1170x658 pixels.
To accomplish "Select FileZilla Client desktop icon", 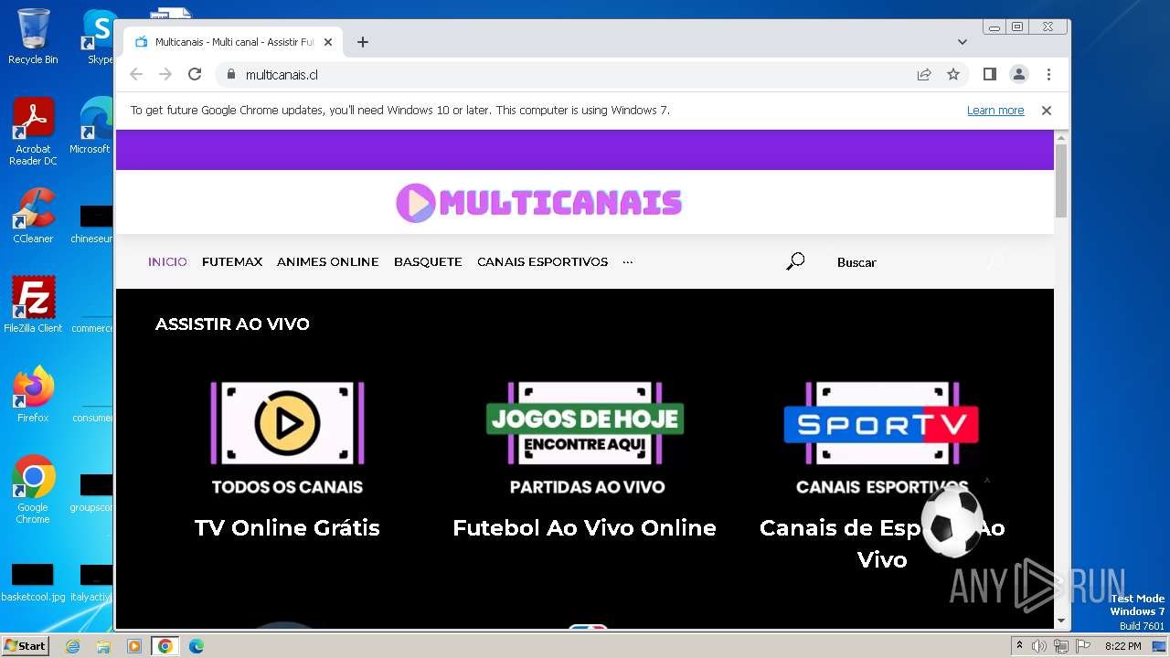I will tap(33, 305).
